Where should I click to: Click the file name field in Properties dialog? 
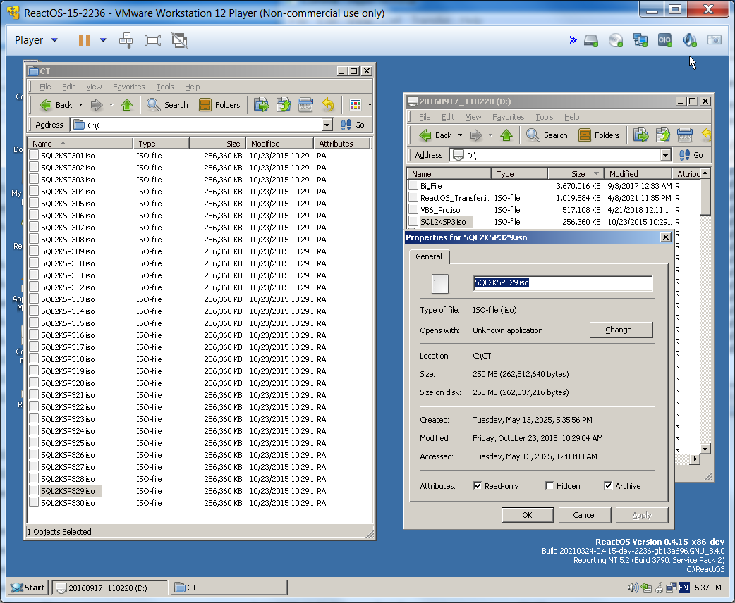coord(562,282)
